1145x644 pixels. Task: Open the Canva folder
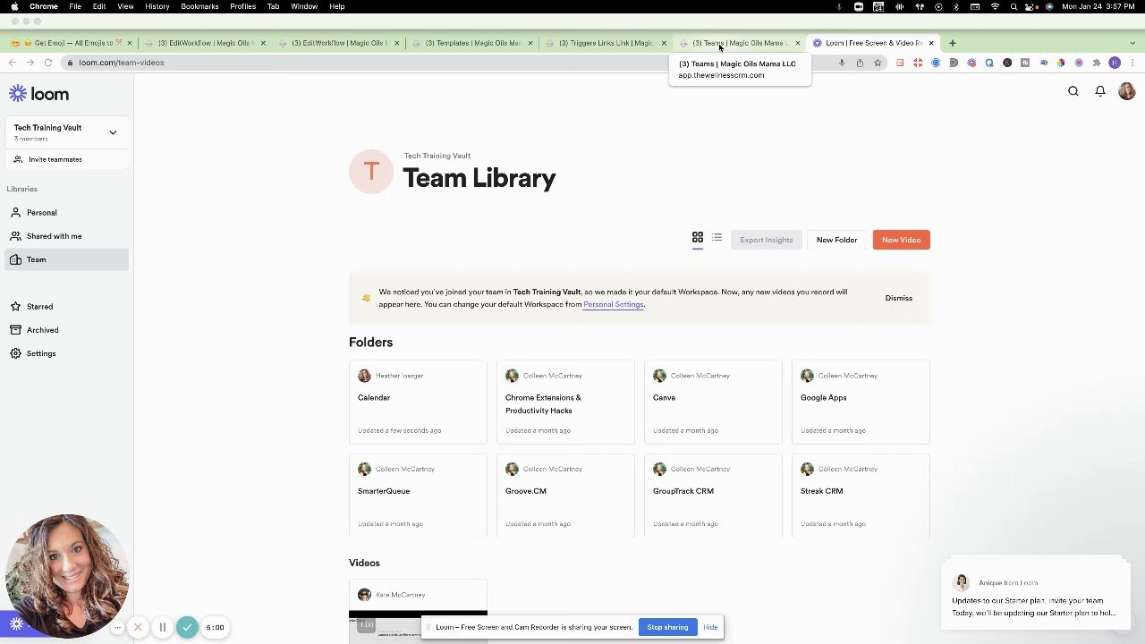[x=713, y=402]
